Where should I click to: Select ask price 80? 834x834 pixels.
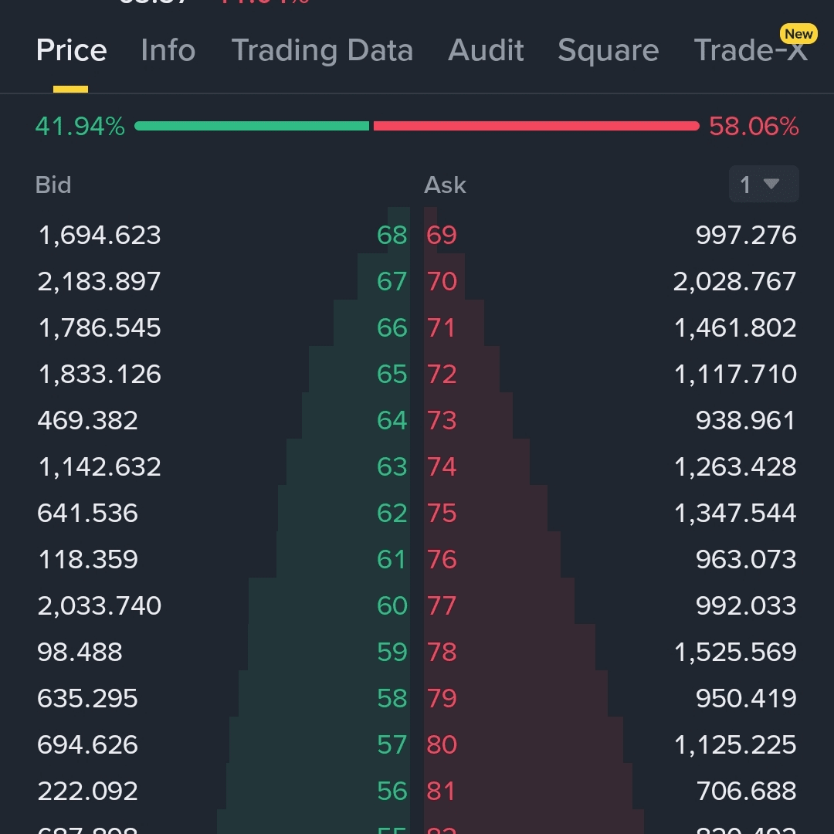coord(442,744)
